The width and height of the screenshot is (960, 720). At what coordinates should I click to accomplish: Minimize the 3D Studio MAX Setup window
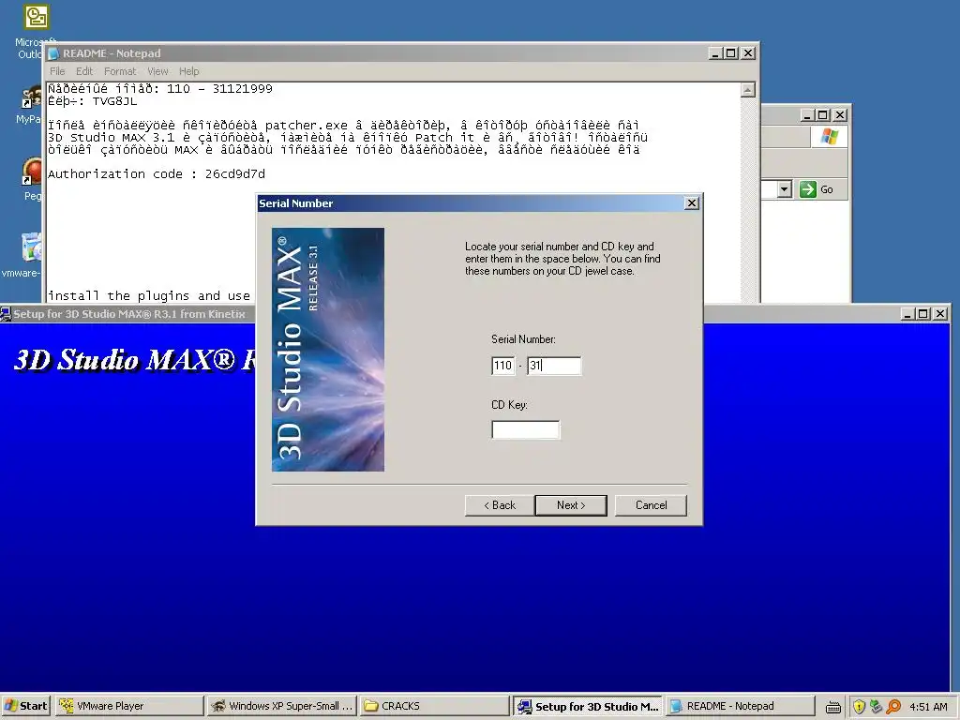click(x=907, y=313)
